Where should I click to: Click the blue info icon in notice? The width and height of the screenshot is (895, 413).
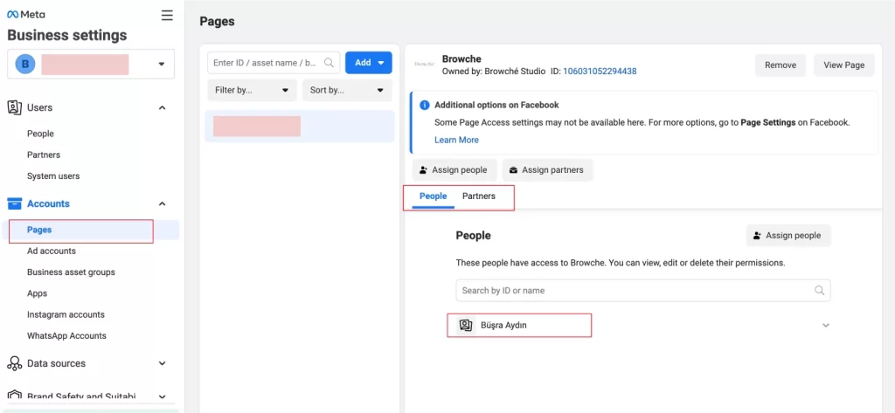coord(424,105)
